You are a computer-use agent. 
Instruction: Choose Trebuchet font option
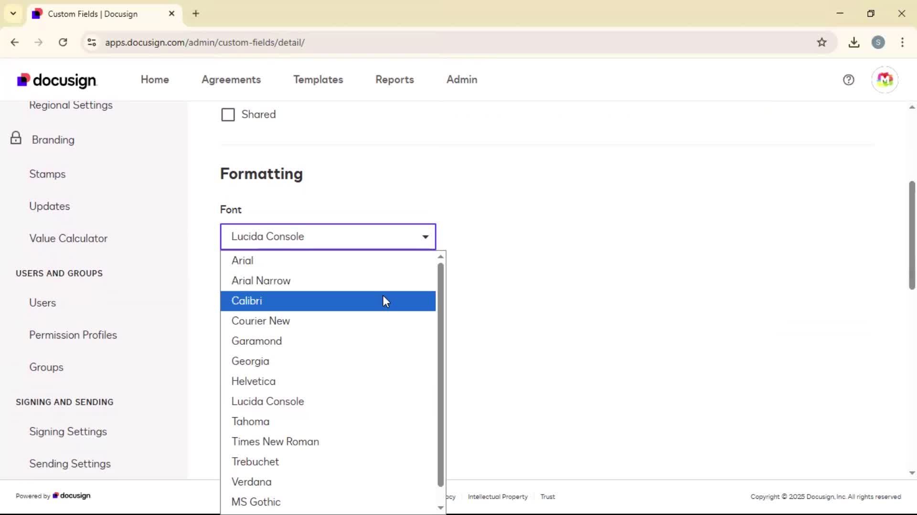pos(328,462)
